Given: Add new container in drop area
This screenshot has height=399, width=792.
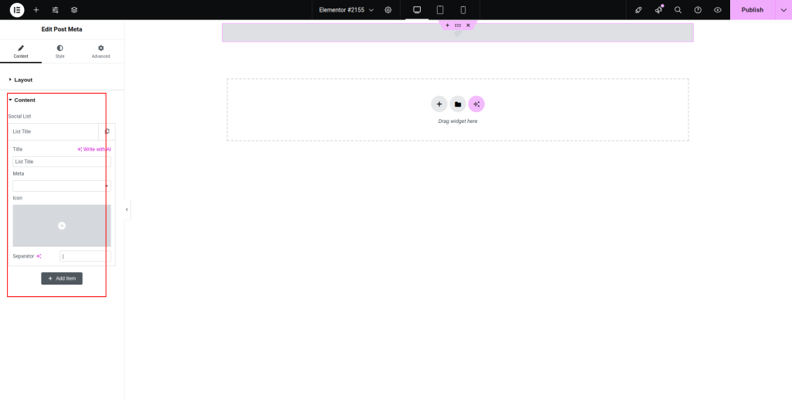Looking at the screenshot, I should coord(439,104).
